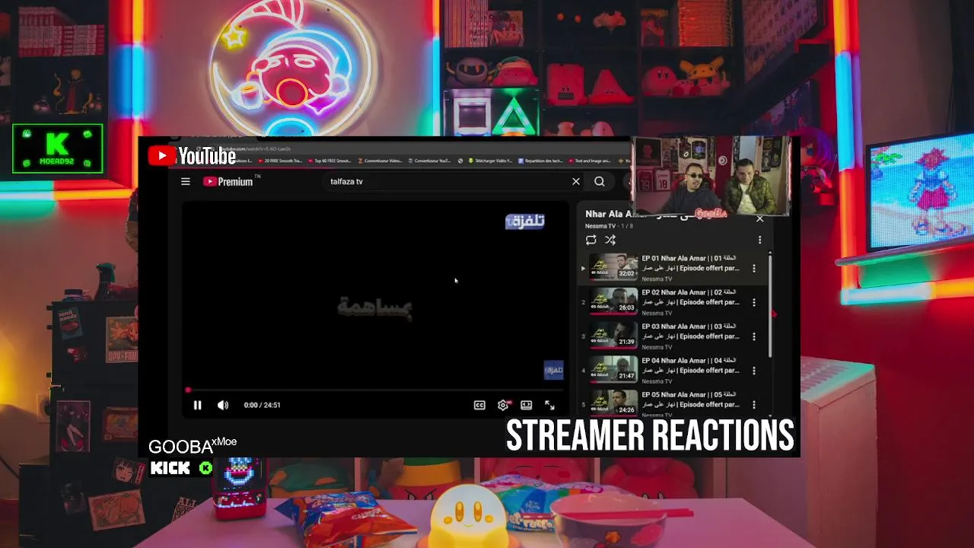Open the 'Text and Image ani...' bookmark
The height and width of the screenshot is (548, 974).
click(590, 161)
